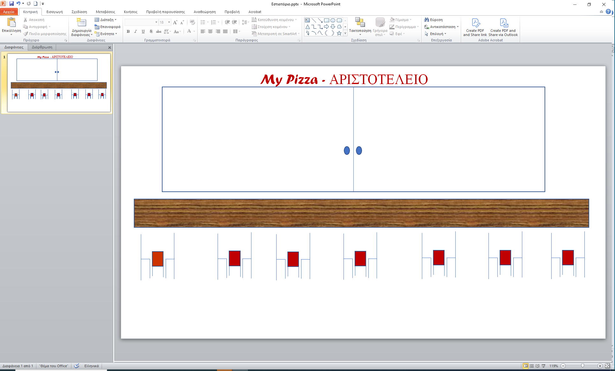Click the zoom slider in status bar
Screen dimensions: 615x371
(x=582, y=366)
